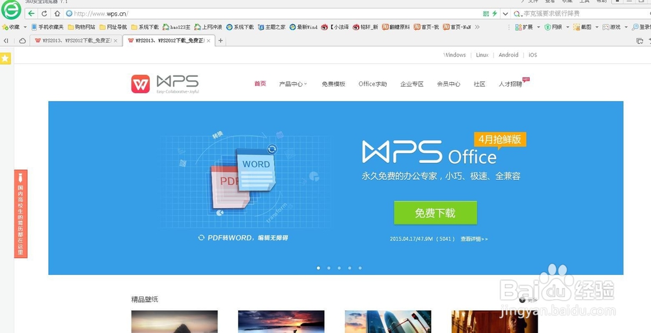Open 会员中心 in site navigation
The width and height of the screenshot is (651, 333).
(449, 84)
